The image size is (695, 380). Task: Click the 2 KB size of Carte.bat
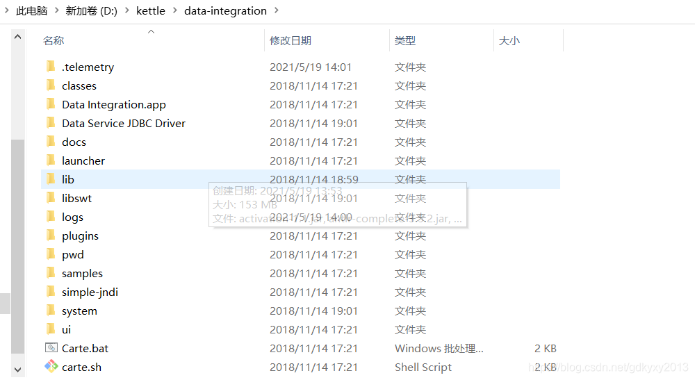545,348
